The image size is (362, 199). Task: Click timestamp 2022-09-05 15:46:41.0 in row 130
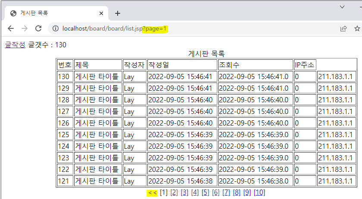pos(255,77)
